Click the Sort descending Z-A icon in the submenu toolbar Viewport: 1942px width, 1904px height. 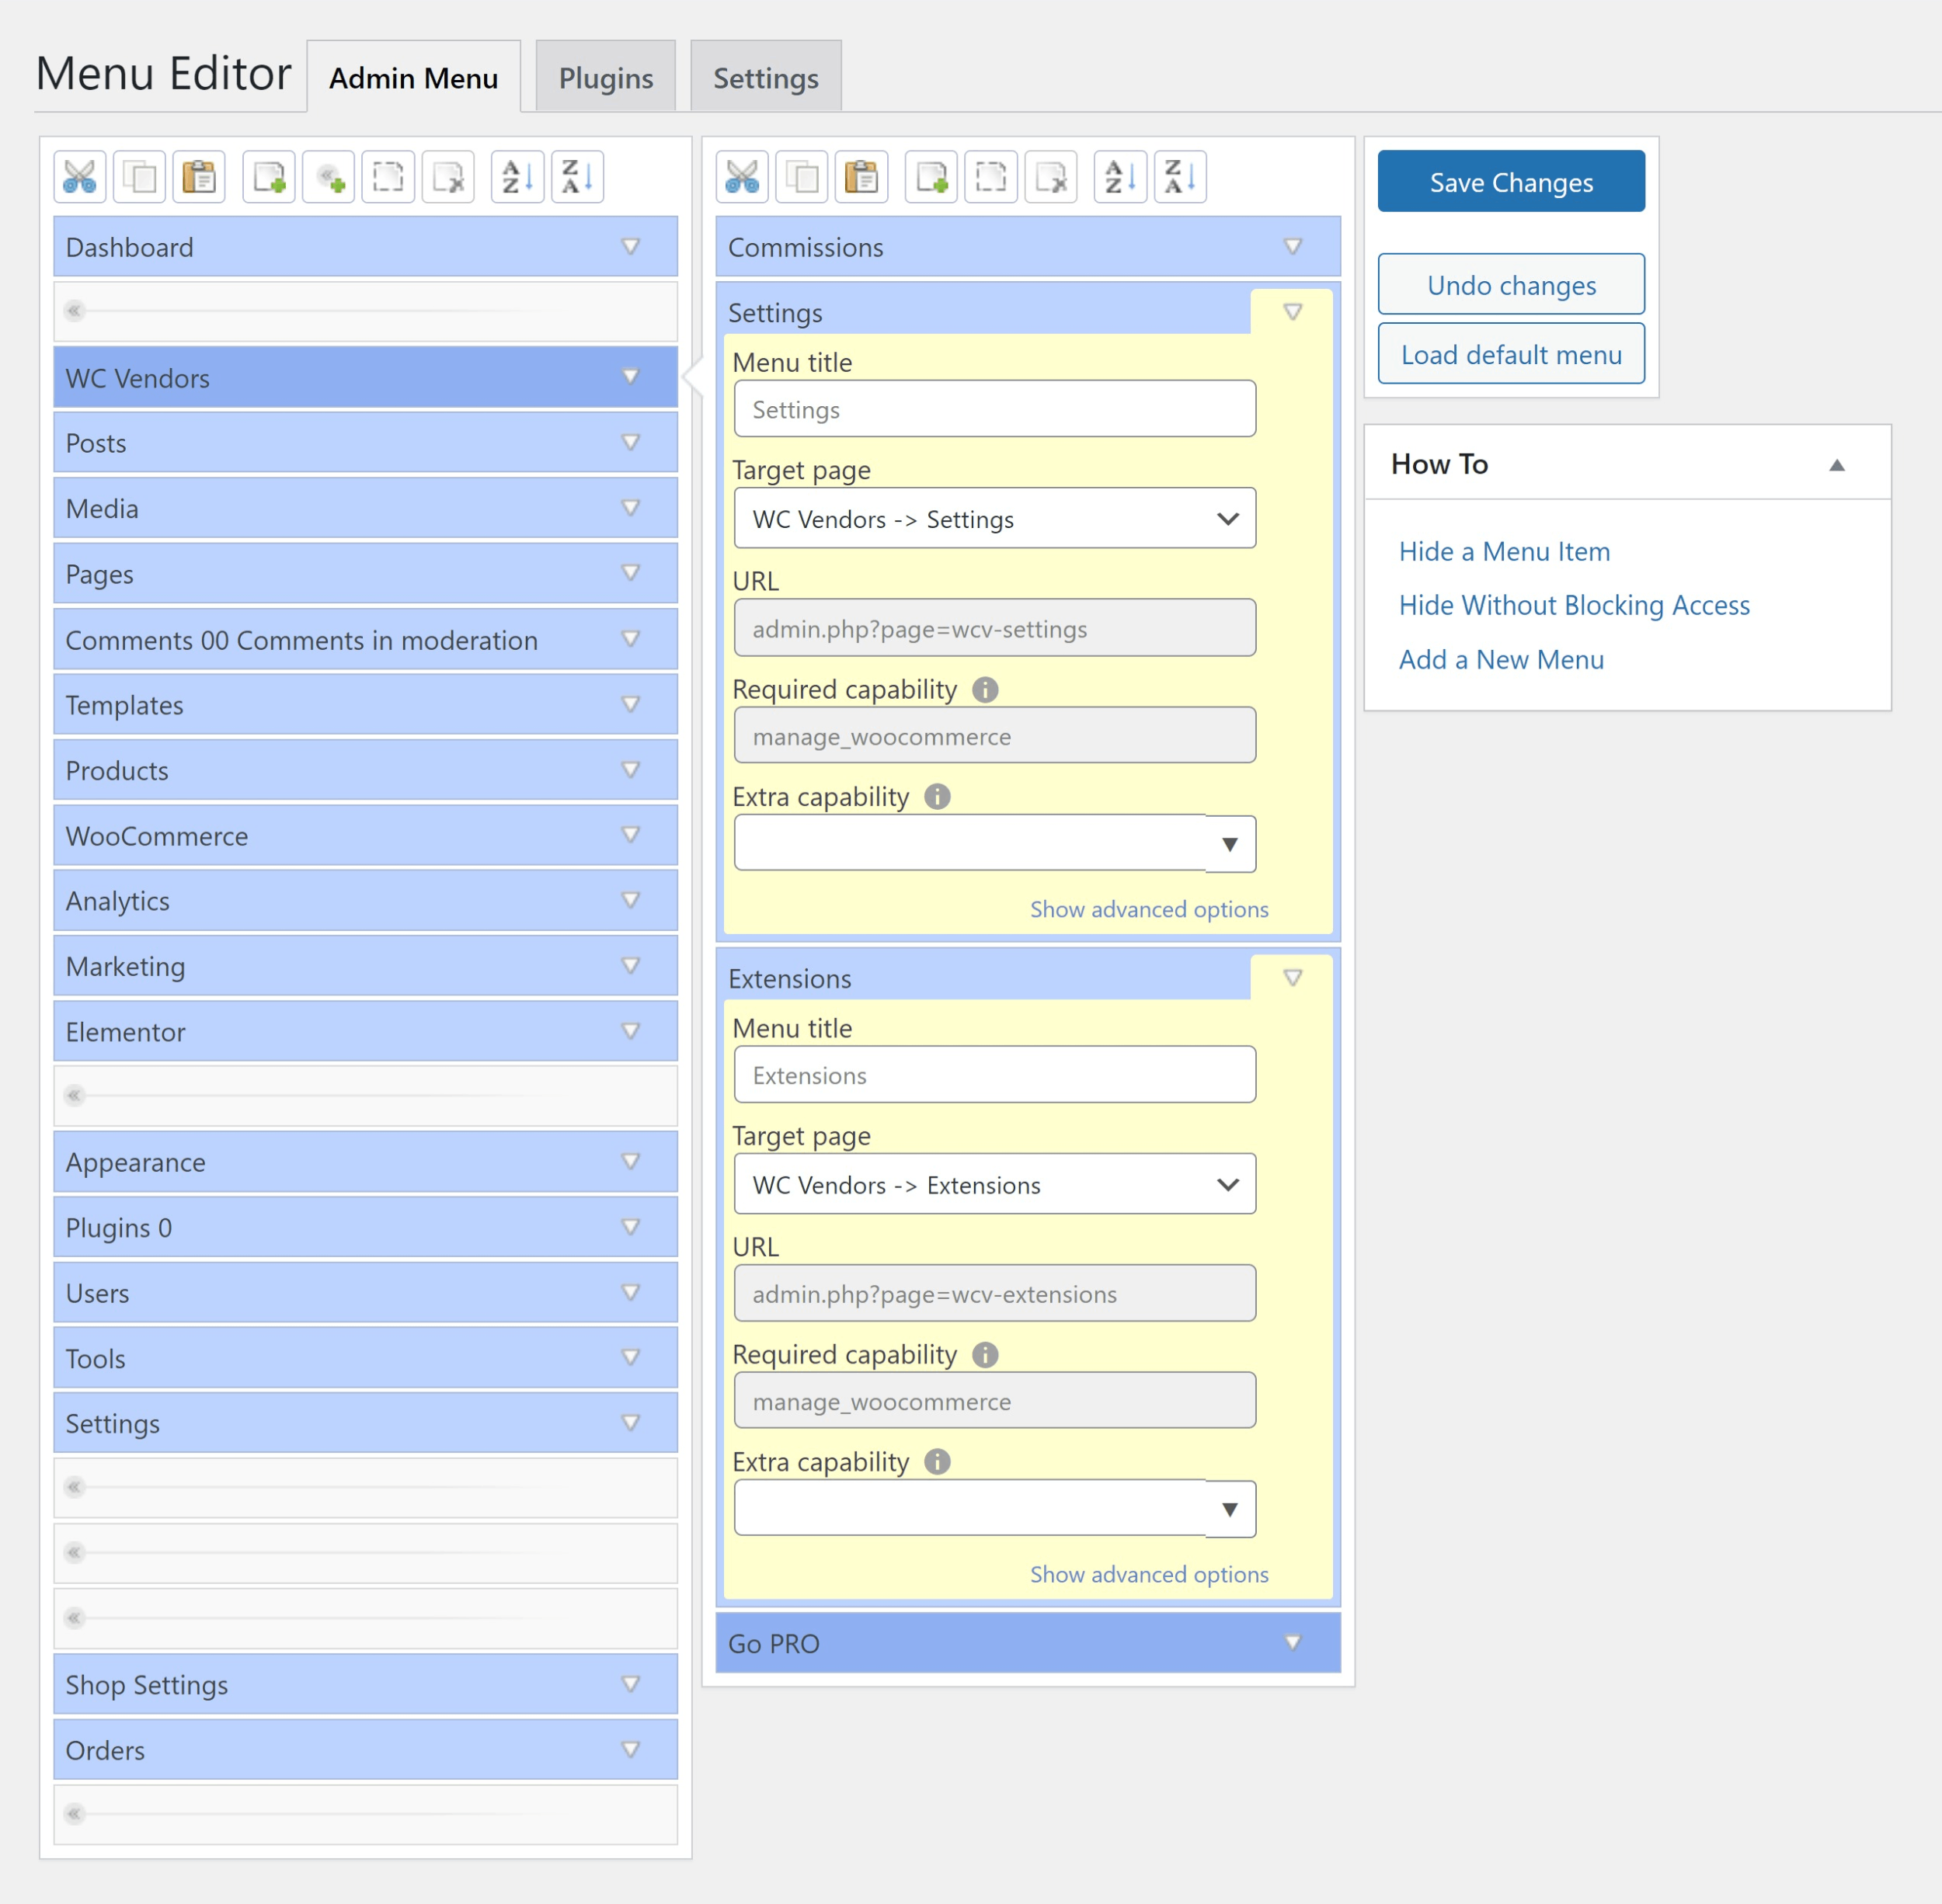coord(1180,178)
